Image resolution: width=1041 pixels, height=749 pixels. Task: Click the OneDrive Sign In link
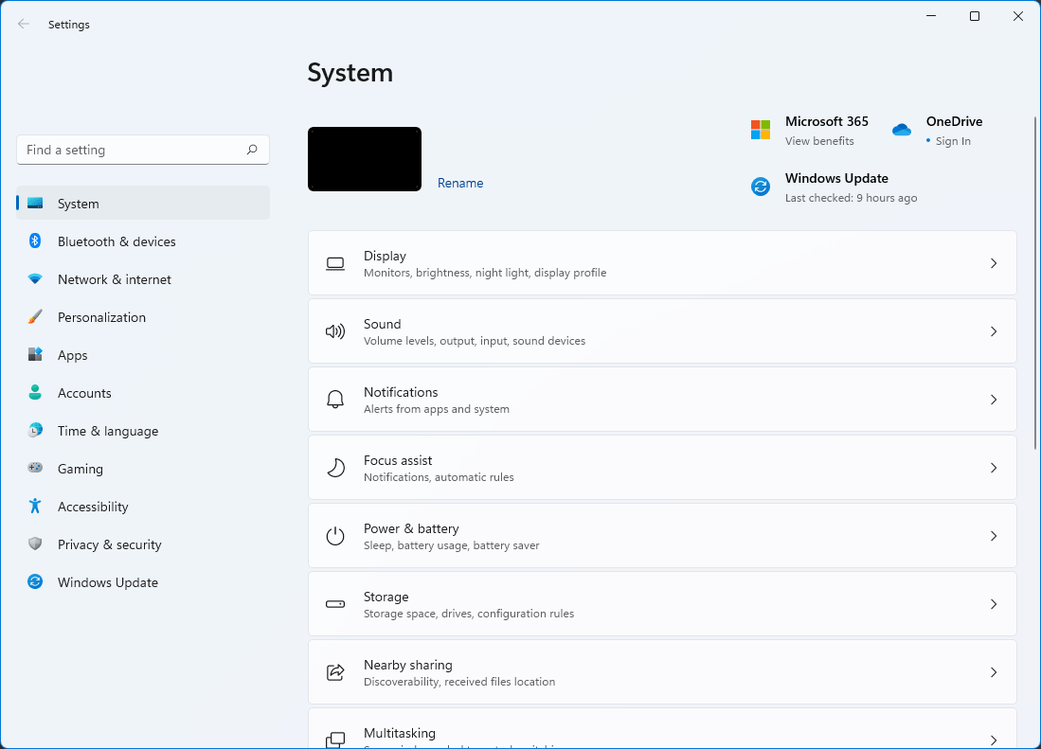coord(953,141)
